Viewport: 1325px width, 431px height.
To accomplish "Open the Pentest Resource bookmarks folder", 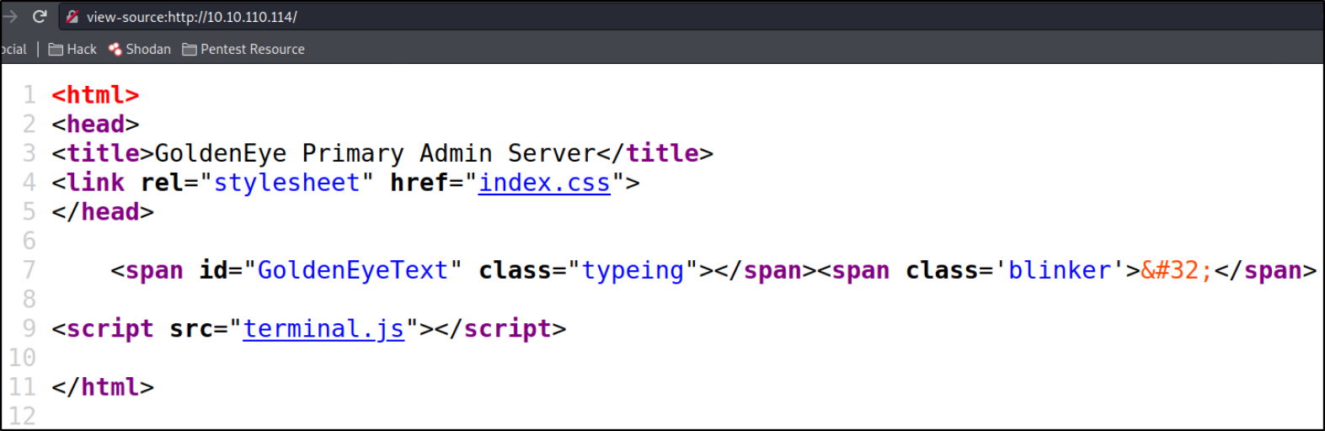I will pos(243,49).
